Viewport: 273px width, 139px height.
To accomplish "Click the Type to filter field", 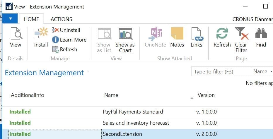I will coord(221,71).
